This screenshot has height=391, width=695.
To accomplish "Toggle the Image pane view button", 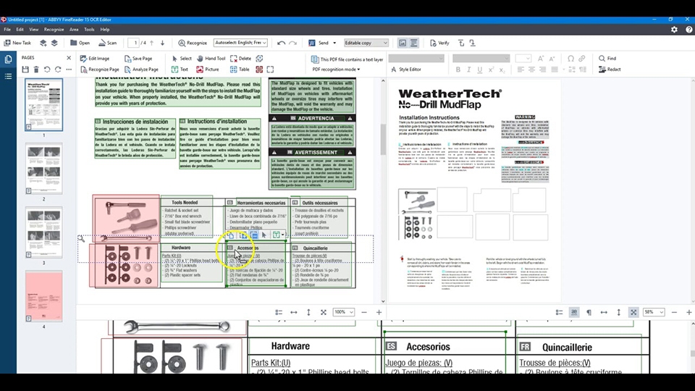I will 403,43.
